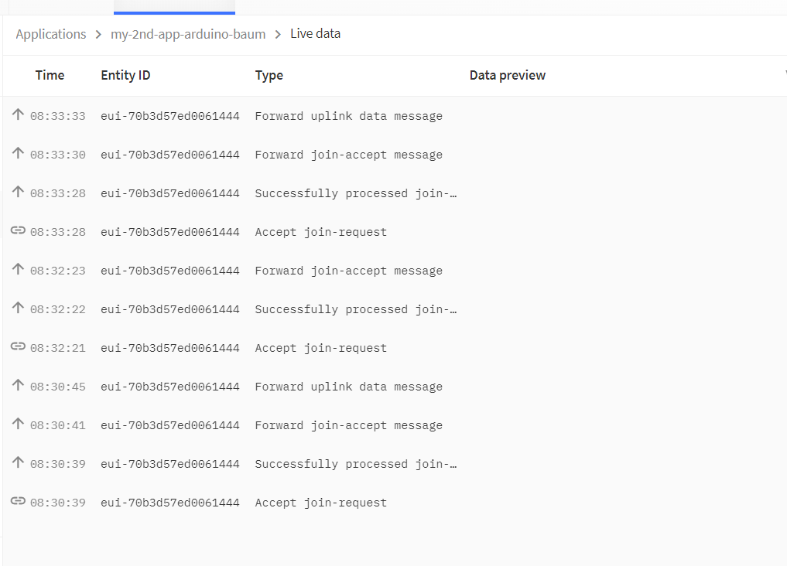This screenshot has height=566, width=787.
Task: Click the timestamp 08:30:45
Action: (58, 387)
